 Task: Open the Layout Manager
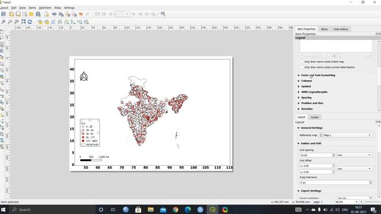(24, 14)
